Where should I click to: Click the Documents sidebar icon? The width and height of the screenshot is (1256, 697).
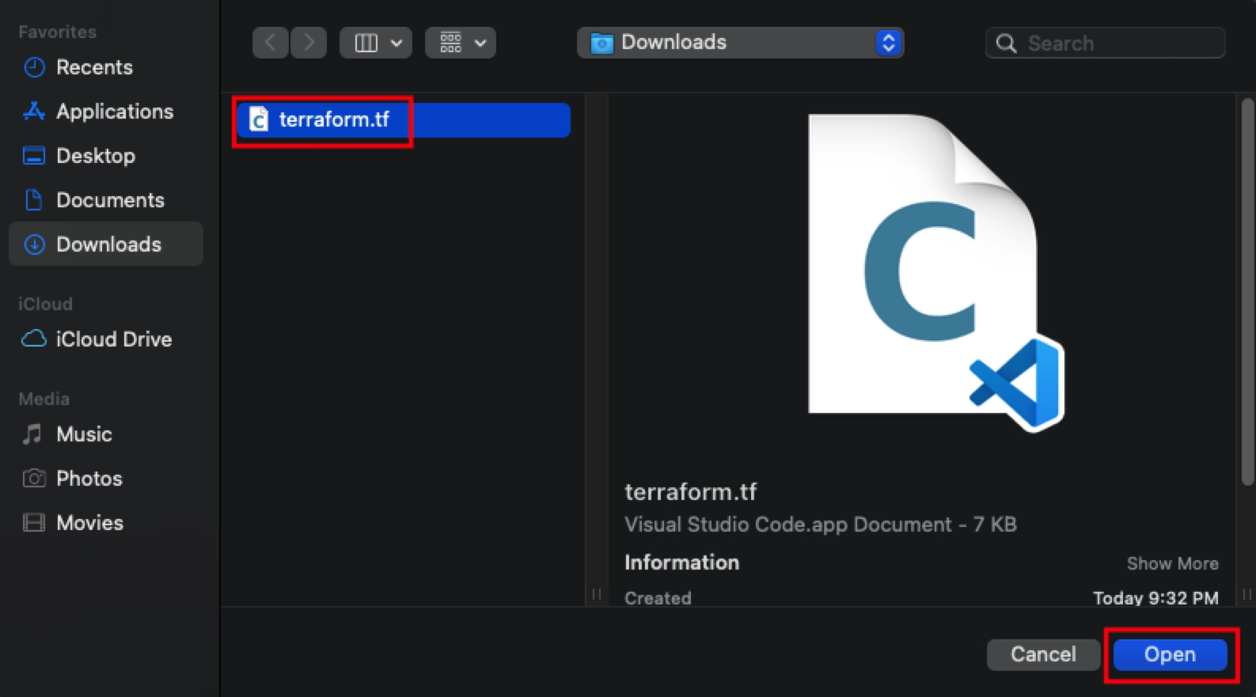point(34,200)
